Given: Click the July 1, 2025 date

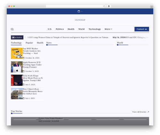Looking at the screenshot, I should coord(30,98).
